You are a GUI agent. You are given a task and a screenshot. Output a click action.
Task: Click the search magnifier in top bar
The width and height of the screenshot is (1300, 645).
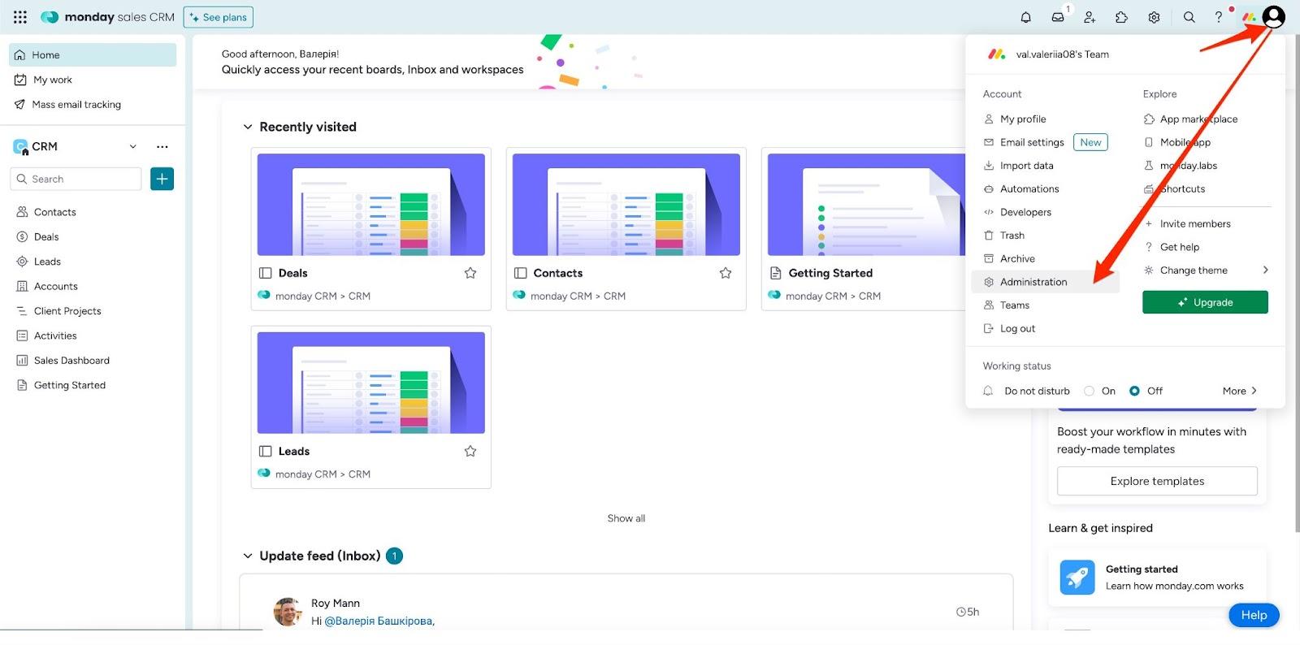click(x=1189, y=17)
